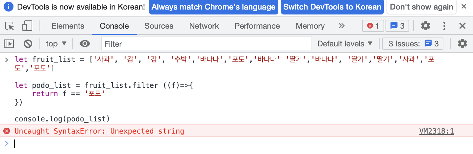The width and height of the screenshot is (473, 154).
Task: Click the info icon in language banner
Action: coord(8,7)
